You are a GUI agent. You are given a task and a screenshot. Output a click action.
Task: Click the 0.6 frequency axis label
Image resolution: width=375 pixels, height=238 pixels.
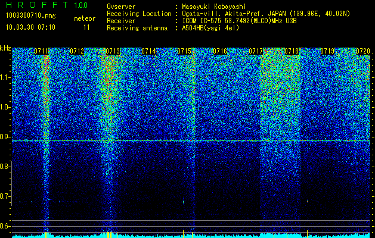click(x=4, y=226)
